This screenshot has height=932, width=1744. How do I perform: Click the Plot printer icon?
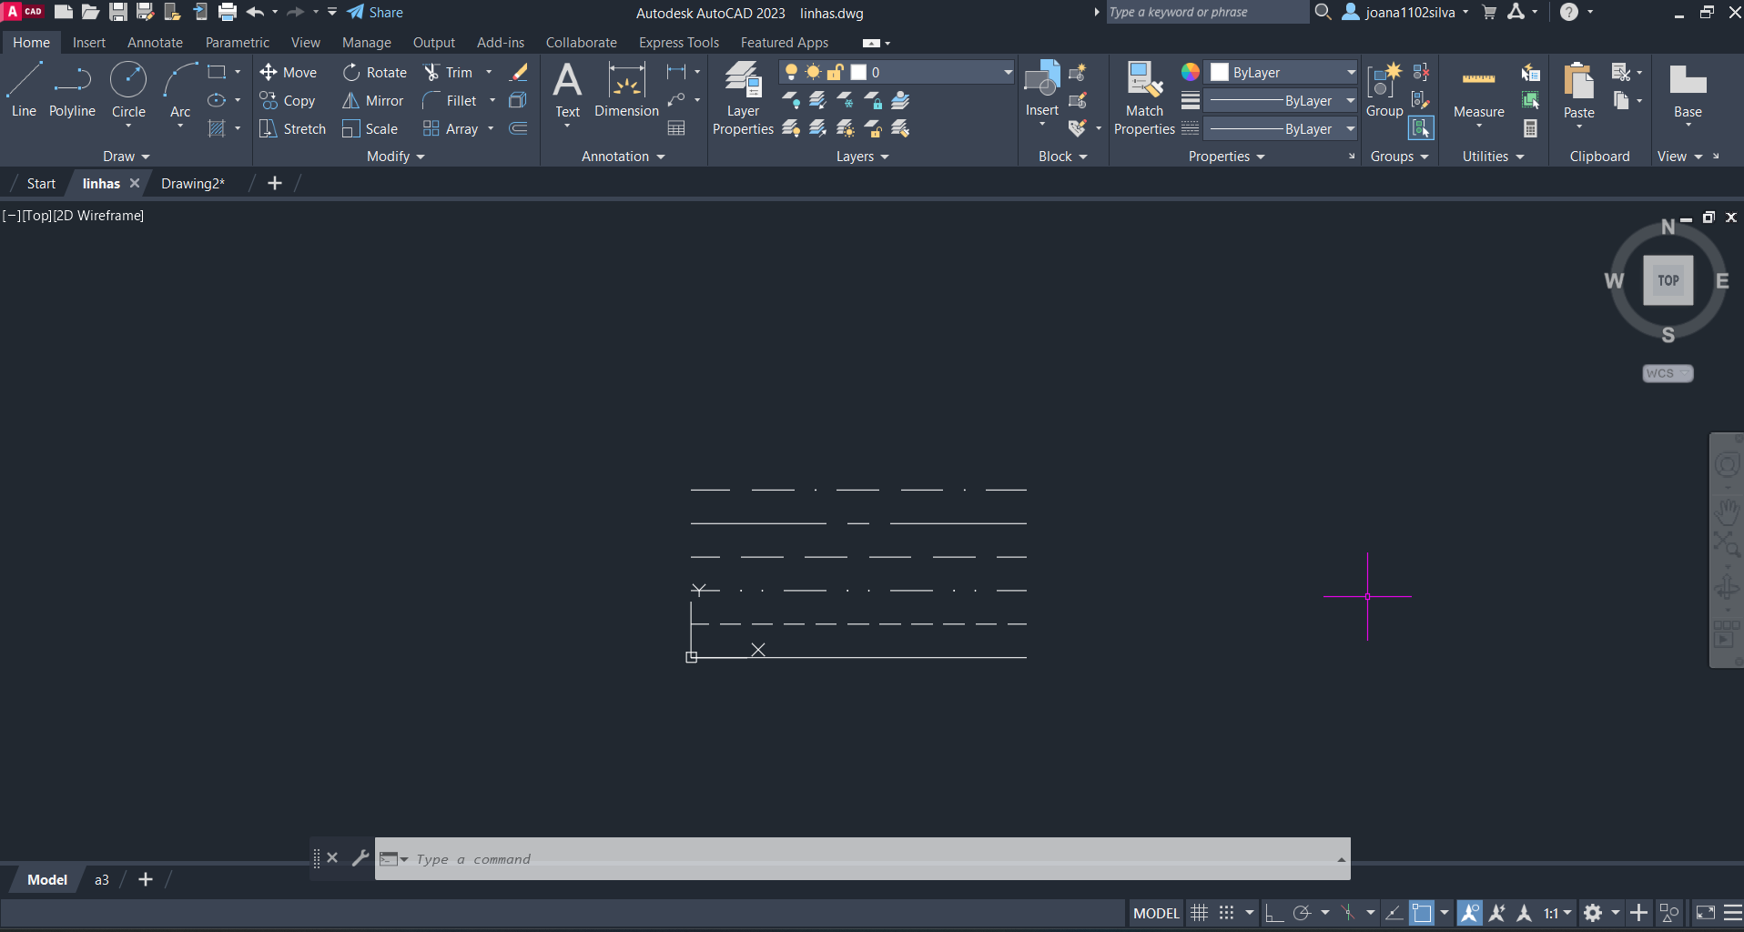pyautogui.click(x=228, y=12)
